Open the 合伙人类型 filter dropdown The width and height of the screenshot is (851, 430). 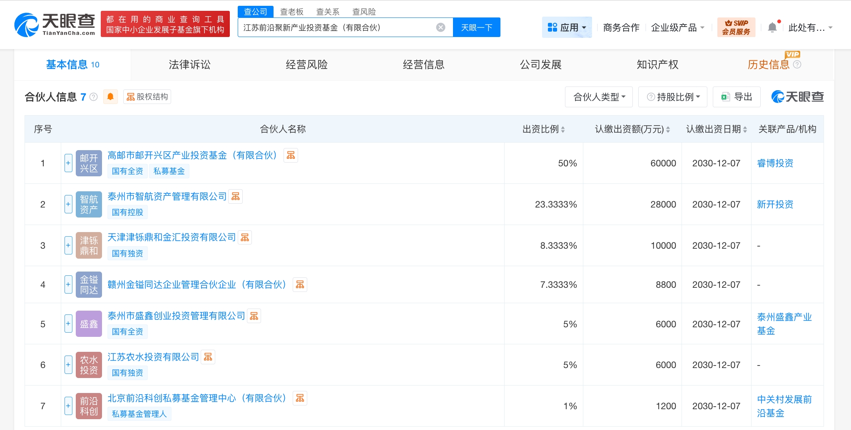[599, 97]
